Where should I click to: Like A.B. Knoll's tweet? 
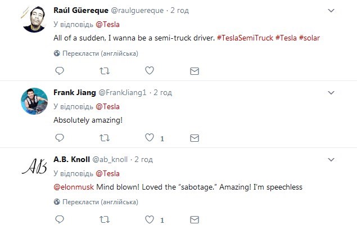coord(150,219)
